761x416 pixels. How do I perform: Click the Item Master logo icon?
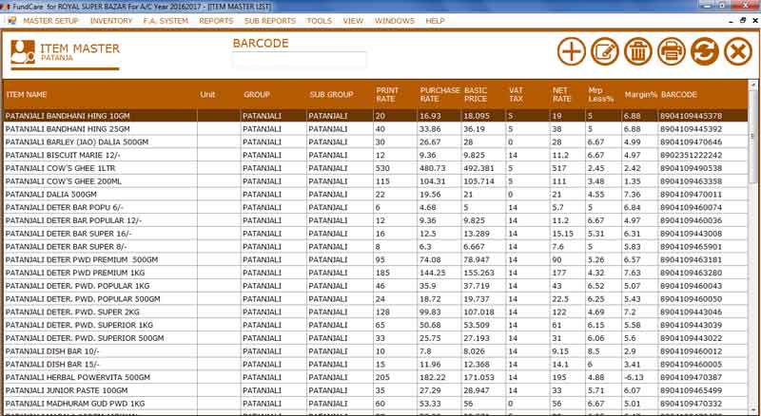[23, 52]
